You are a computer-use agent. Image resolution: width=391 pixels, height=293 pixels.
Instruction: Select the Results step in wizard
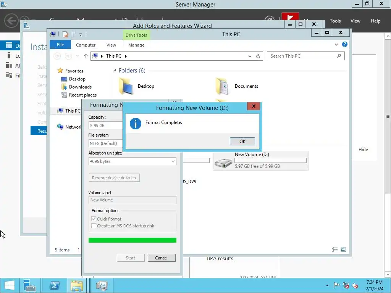click(x=39, y=131)
